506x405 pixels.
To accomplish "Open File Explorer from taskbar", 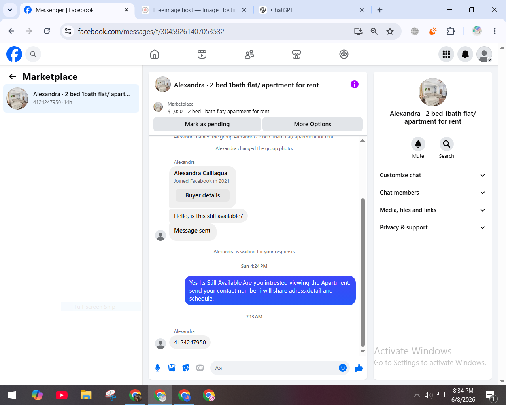I will [x=86, y=395].
